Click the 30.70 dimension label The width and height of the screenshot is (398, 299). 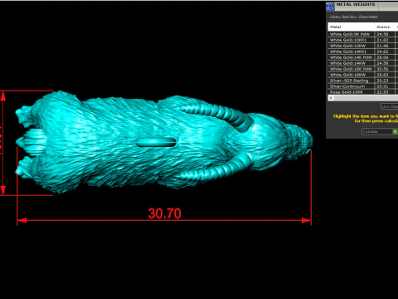pyautogui.click(x=165, y=213)
